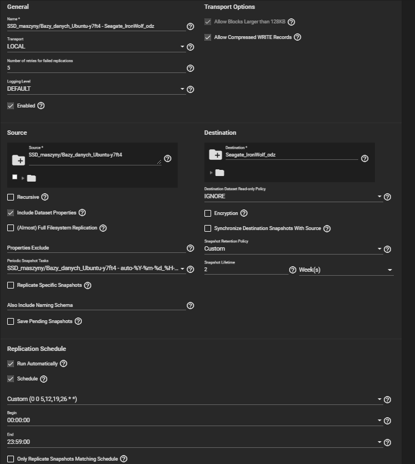Check Only Replicate Snapshots Matching Schedule
This screenshot has height=464, width=415.
11,459
